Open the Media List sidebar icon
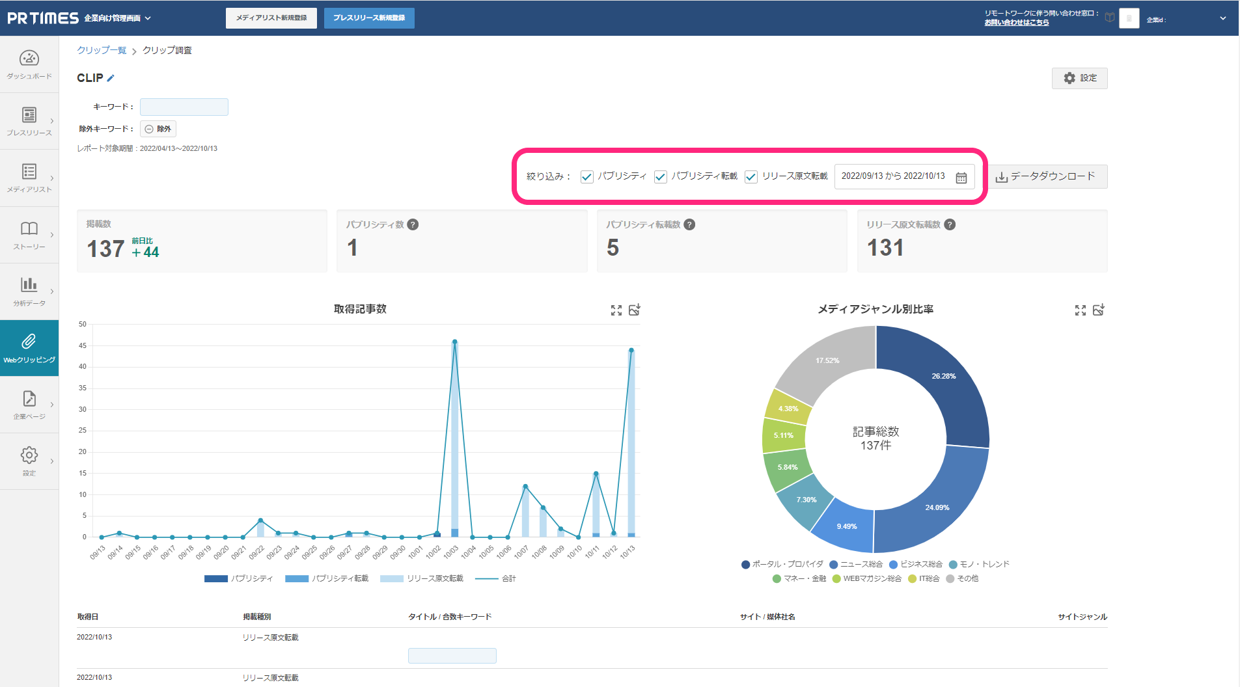The height and width of the screenshot is (687, 1240). click(x=29, y=171)
